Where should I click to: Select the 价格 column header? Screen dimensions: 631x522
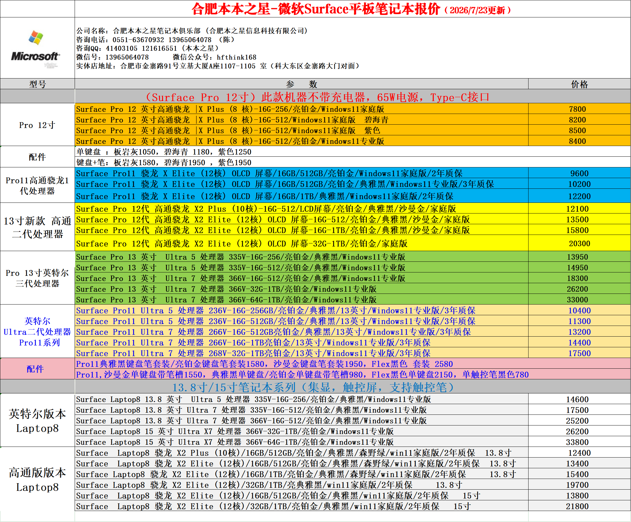pos(579,84)
